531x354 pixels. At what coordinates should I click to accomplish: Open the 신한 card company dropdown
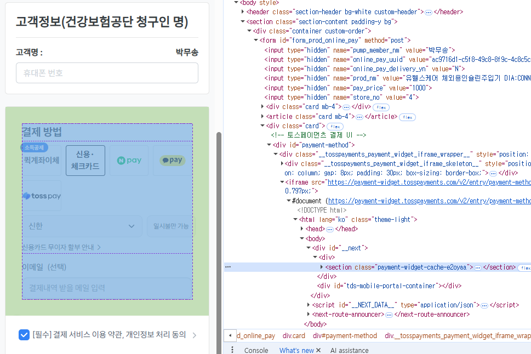tap(82, 226)
